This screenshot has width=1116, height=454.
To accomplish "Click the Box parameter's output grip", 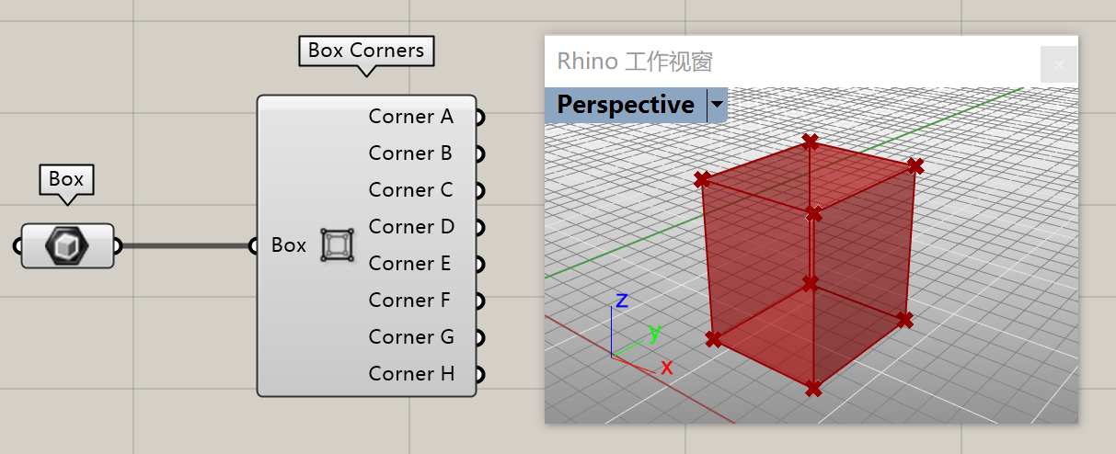I will [117, 245].
